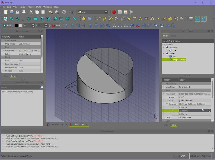The image size is (215, 160).
Task: Expand the Axis property row
Action: pos(167,100)
